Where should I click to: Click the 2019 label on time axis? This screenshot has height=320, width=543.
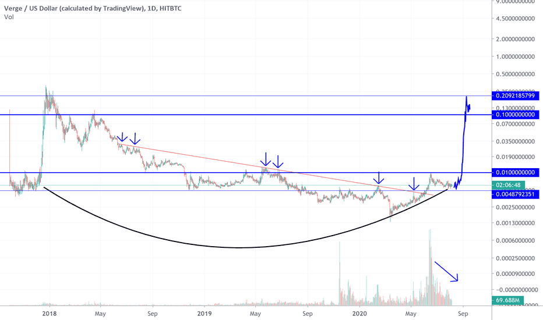204,314
